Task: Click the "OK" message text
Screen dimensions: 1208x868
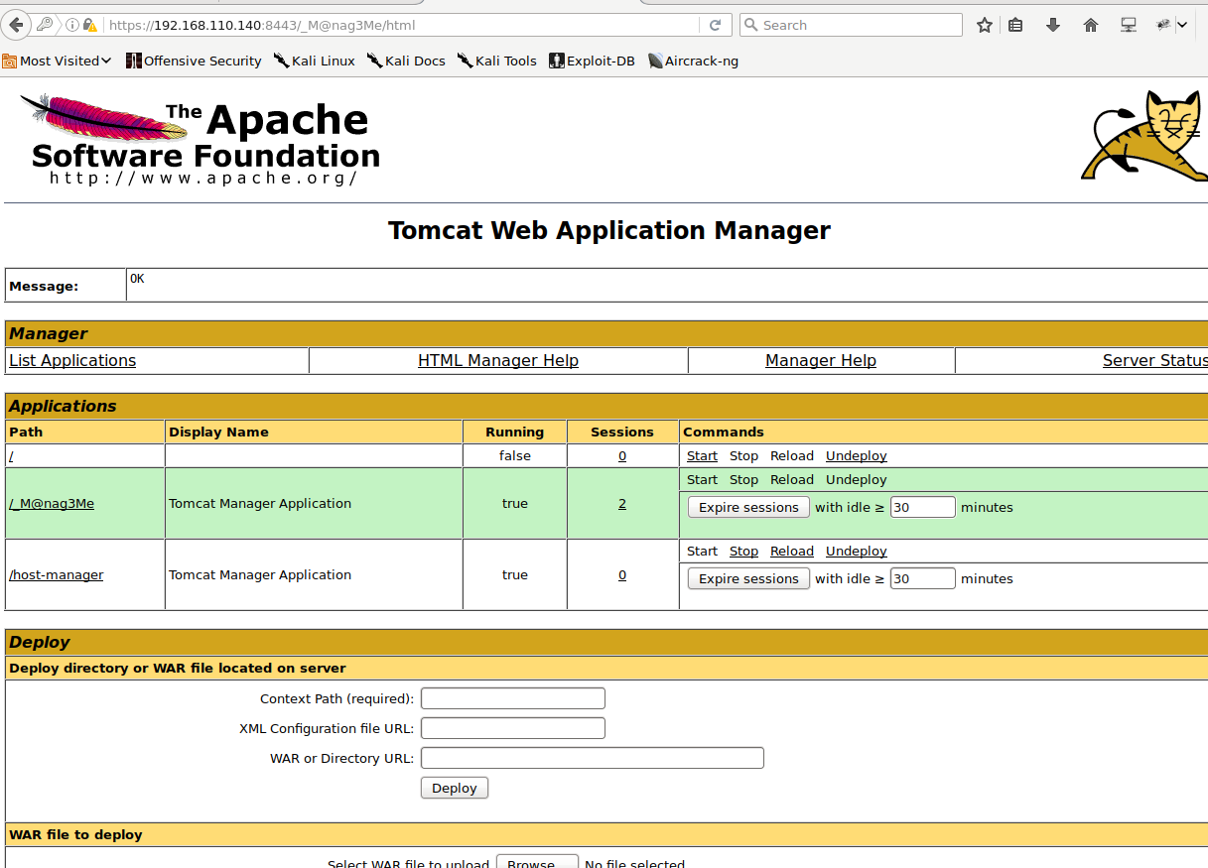Action: point(137,279)
